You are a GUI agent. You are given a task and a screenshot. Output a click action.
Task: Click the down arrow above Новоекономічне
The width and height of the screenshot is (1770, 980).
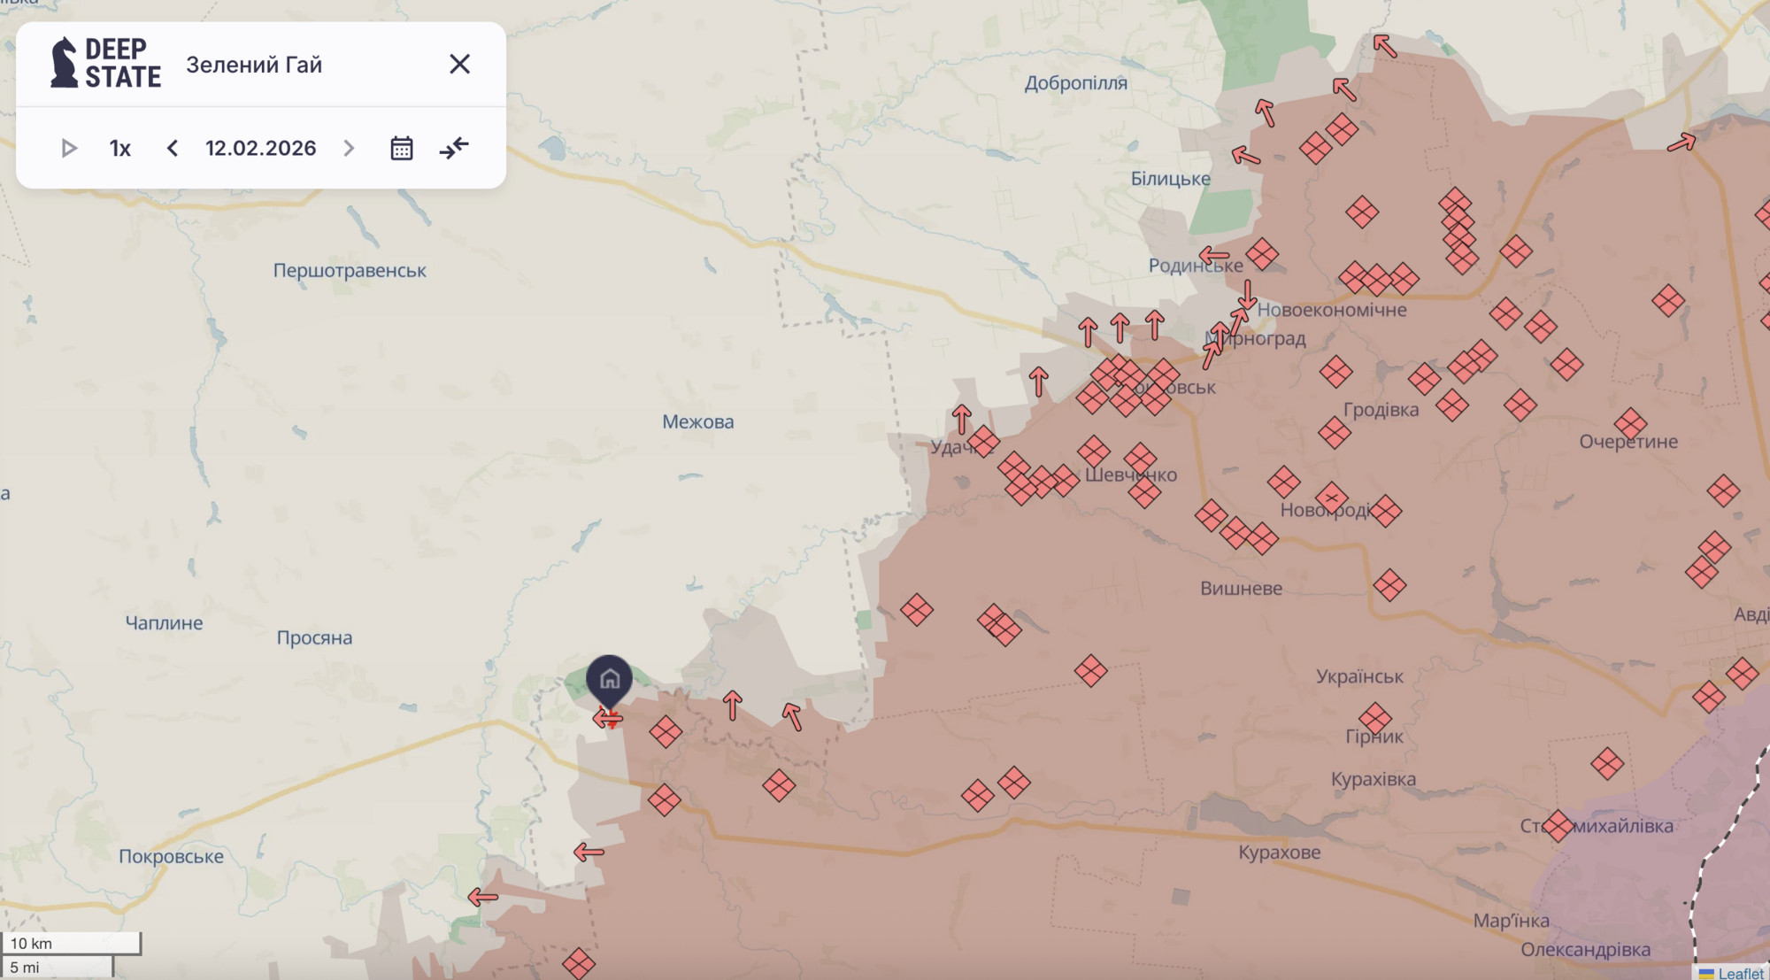click(1247, 295)
